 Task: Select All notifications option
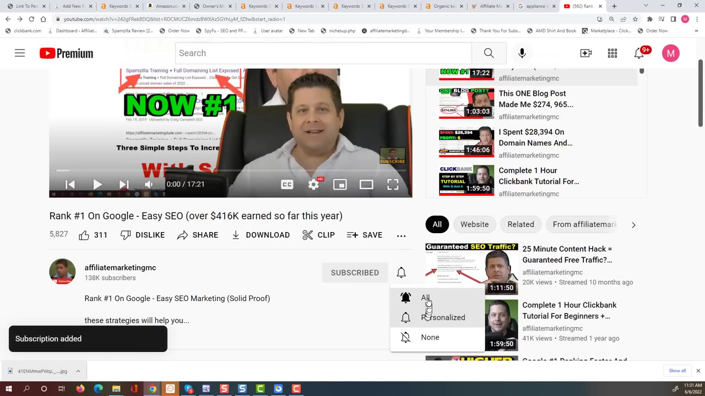click(x=437, y=298)
